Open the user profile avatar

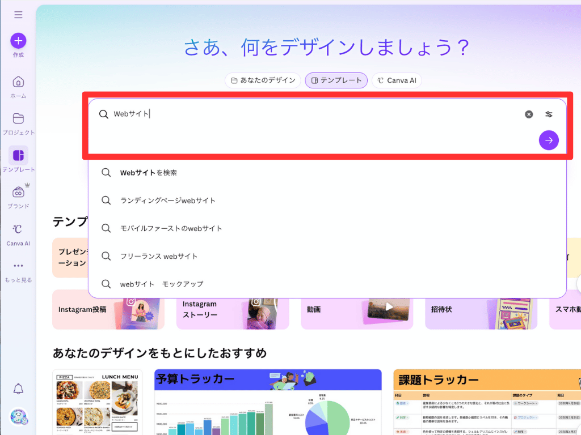click(x=18, y=416)
